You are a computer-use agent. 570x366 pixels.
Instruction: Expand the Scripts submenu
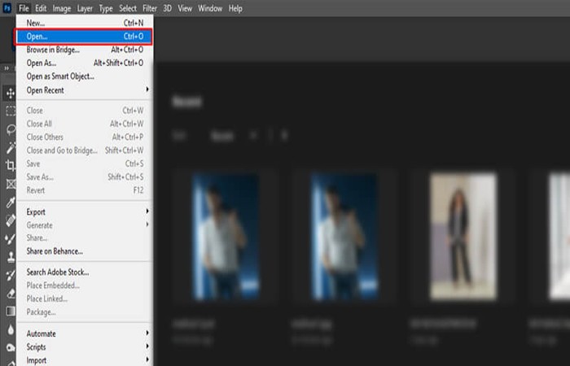(85, 346)
